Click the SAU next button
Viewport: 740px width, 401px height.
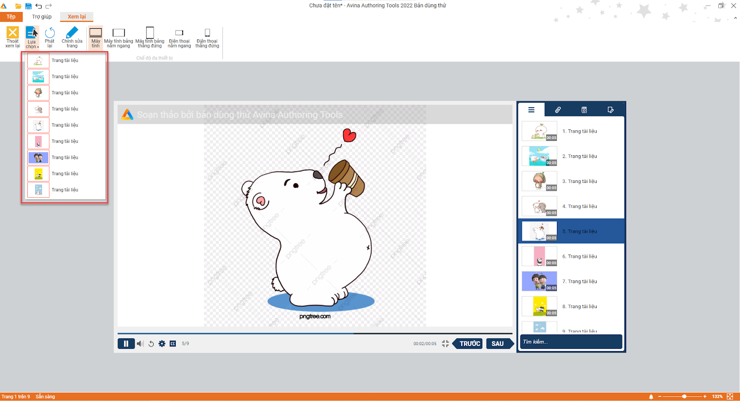pos(499,344)
